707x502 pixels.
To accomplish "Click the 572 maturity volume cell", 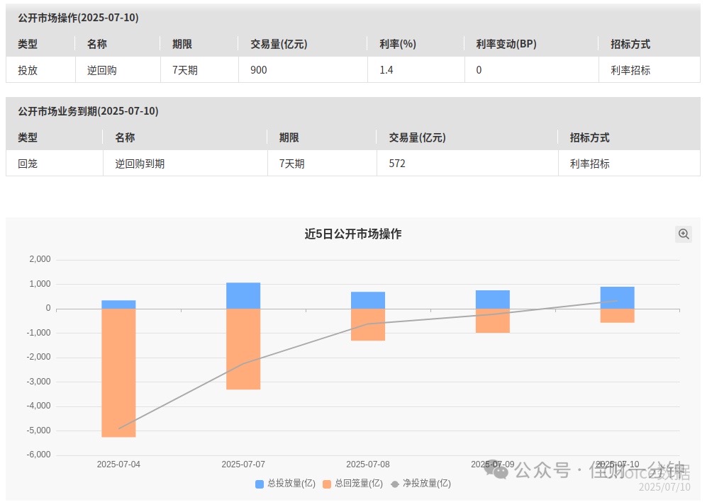I will pyautogui.click(x=397, y=164).
